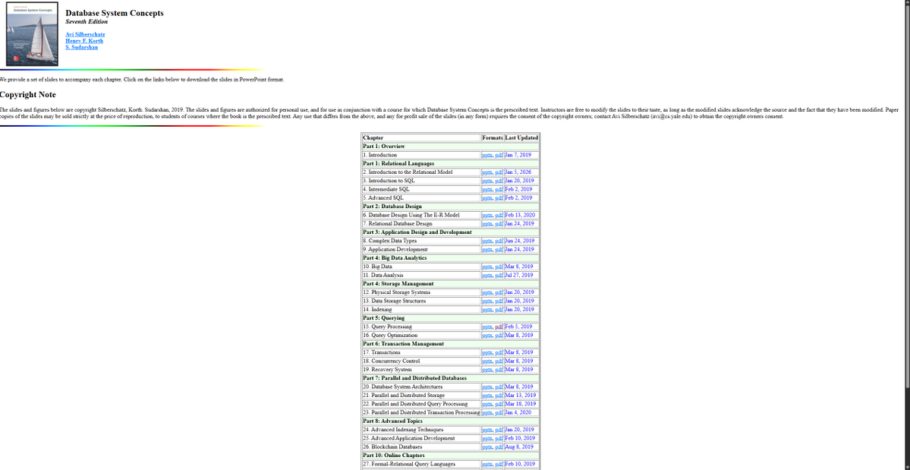
Task: Get the Intermediate SQL pptx slides
Action: pyautogui.click(x=487, y=189)
